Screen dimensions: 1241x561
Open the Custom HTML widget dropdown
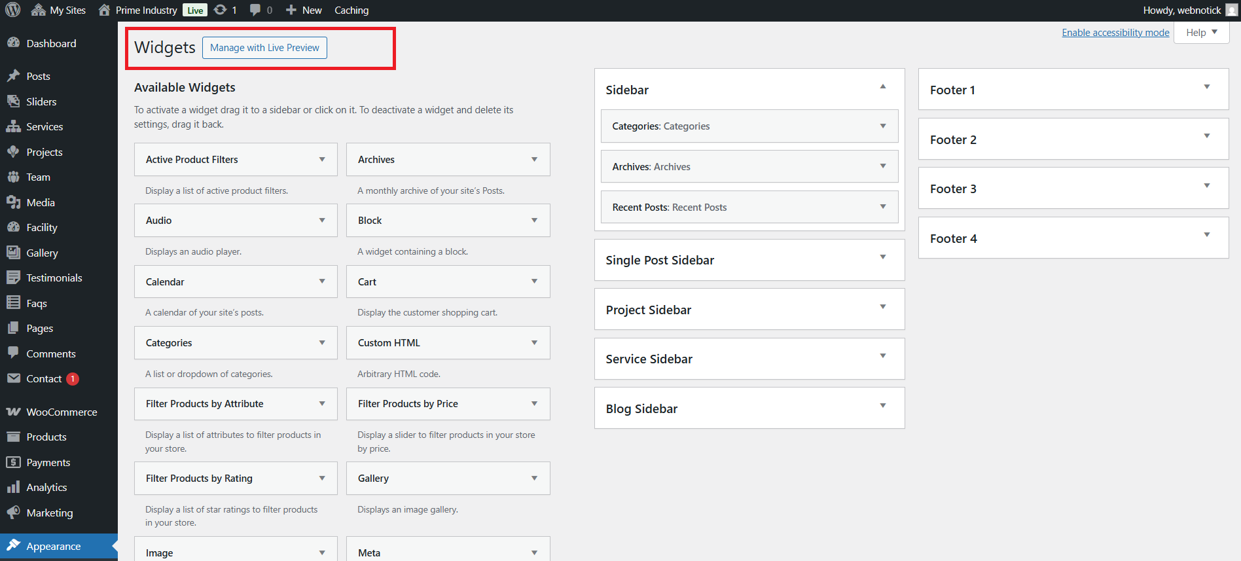[534, 343]
